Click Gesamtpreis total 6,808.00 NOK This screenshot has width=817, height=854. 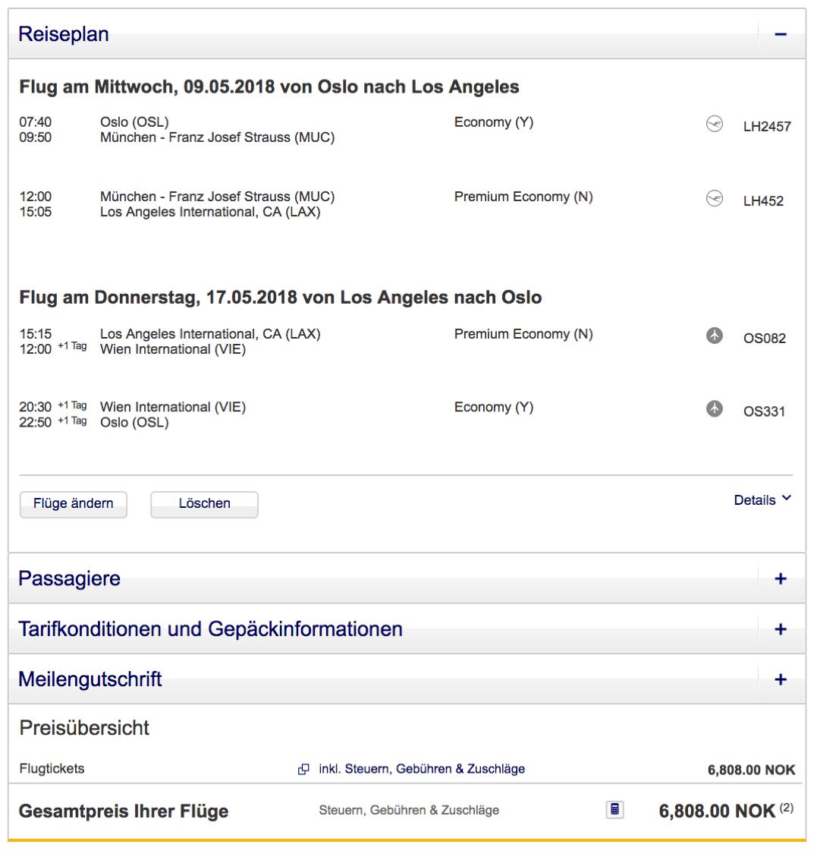717,811
